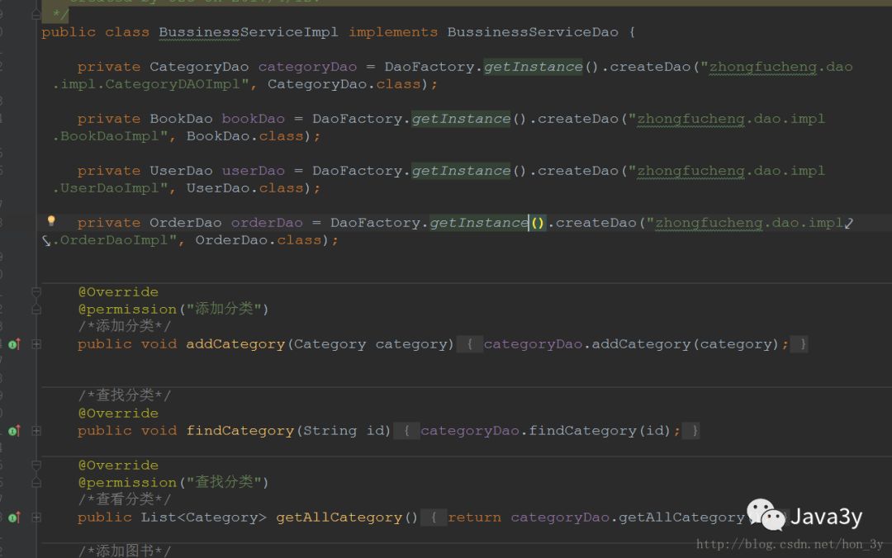Click the ".BookDaoImpl" string continuation

(x=111, y=136)
